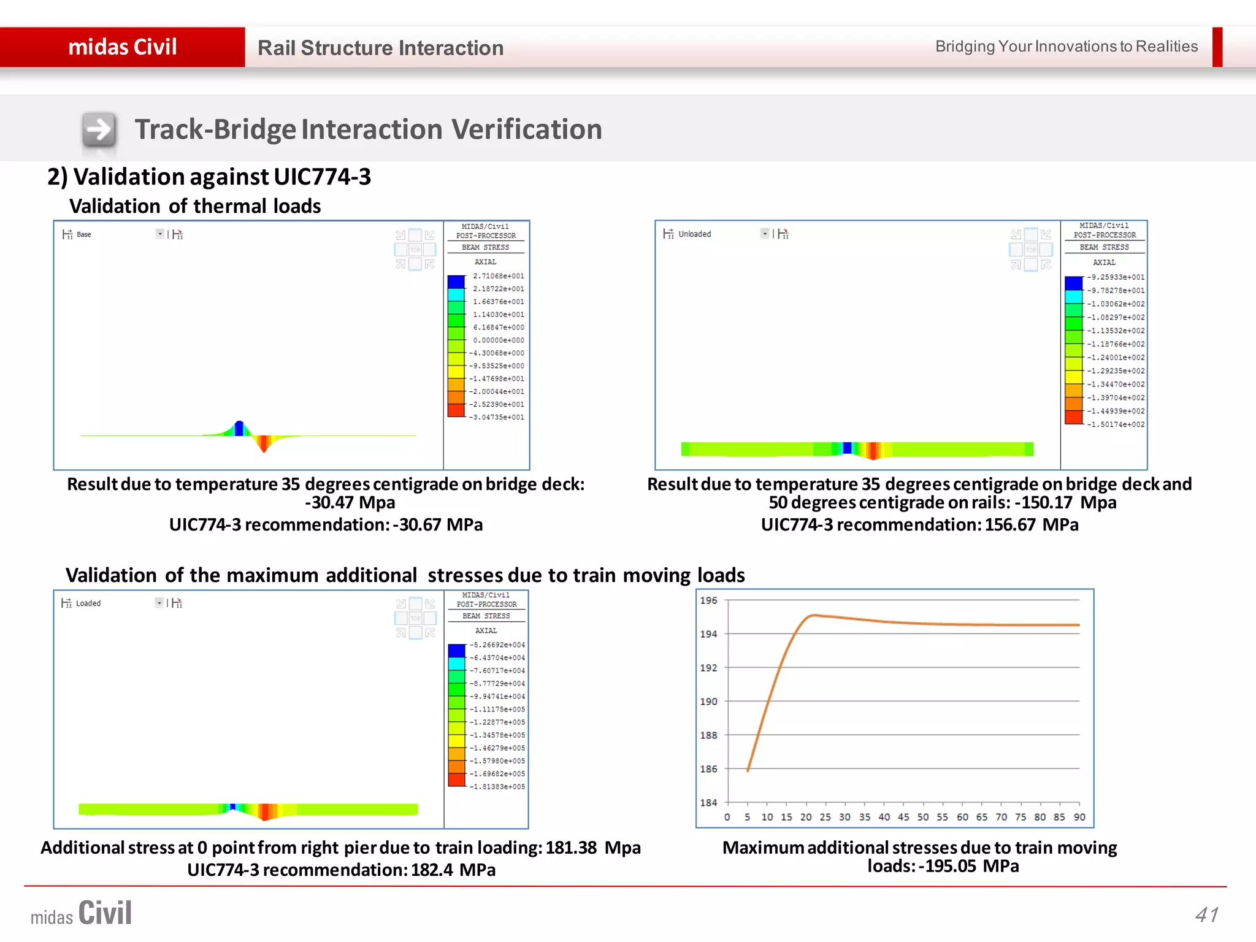1256x942 pixels.
Task: Click blue swatch for 2.71068e+001 legend
Action: point(456,281)
